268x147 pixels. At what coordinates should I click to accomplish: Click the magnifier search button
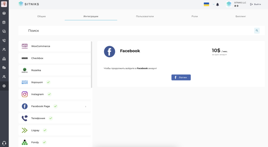(x=257, y=31)
